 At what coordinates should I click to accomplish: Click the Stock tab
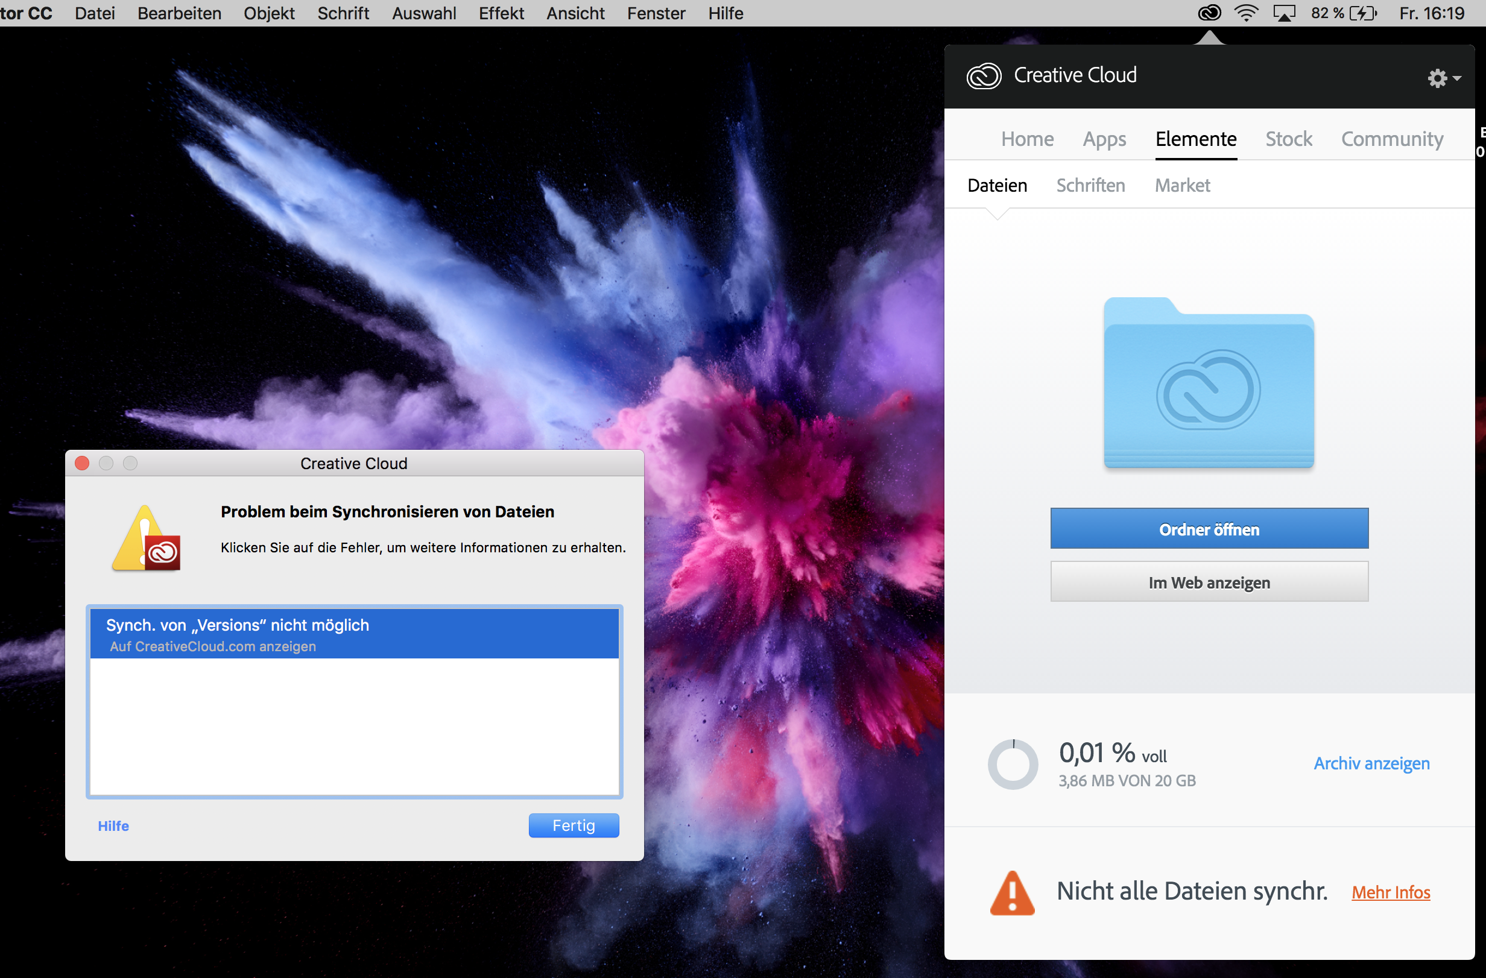(x=1288, y=139)
